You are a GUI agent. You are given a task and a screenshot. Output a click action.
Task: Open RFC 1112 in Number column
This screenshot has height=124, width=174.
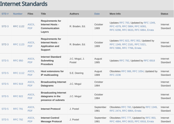tap(19, 73)
